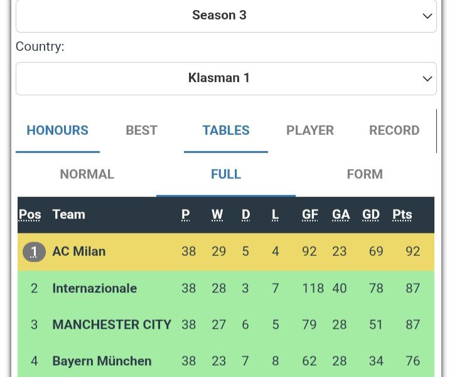This screenshot has width=452, height=377.
Task: Click the GF column header
Action: tap(309, 215)
